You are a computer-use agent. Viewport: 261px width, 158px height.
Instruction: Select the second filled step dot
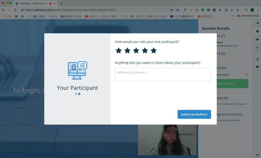[79, 94]
